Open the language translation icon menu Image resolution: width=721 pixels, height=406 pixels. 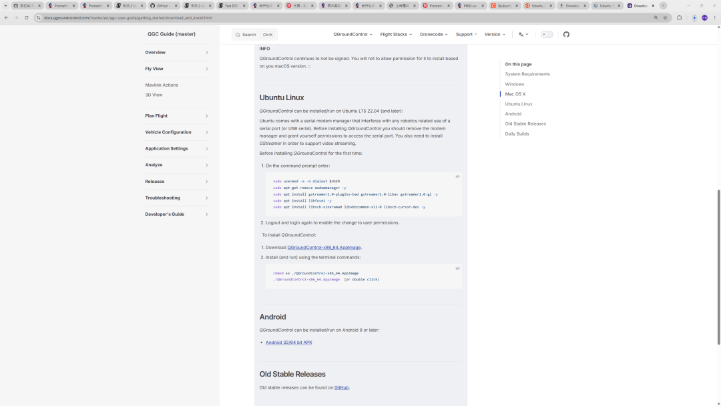coord(523,35)
